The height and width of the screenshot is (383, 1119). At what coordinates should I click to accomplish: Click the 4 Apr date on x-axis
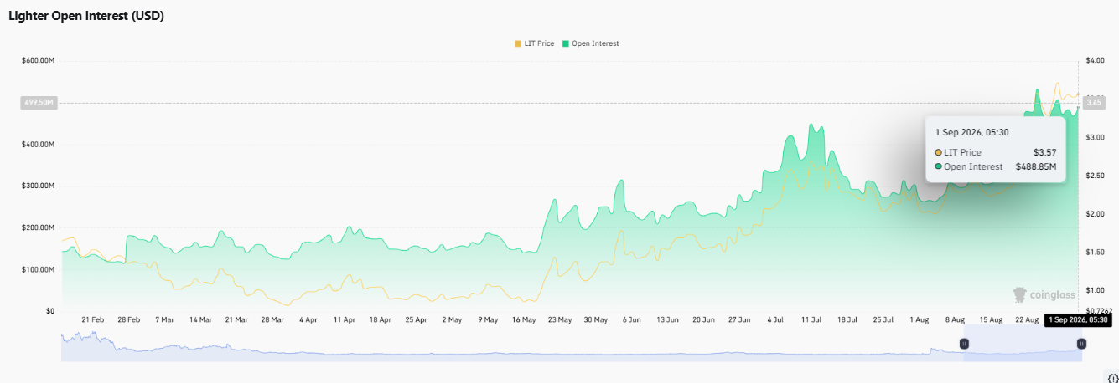click(308, 319)
